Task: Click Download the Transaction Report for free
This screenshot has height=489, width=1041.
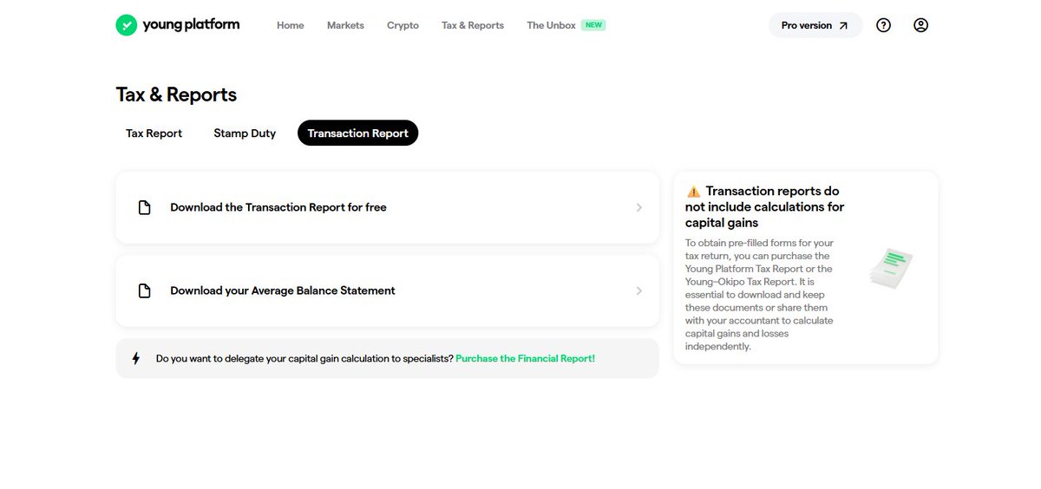Action: coord(387,207)
